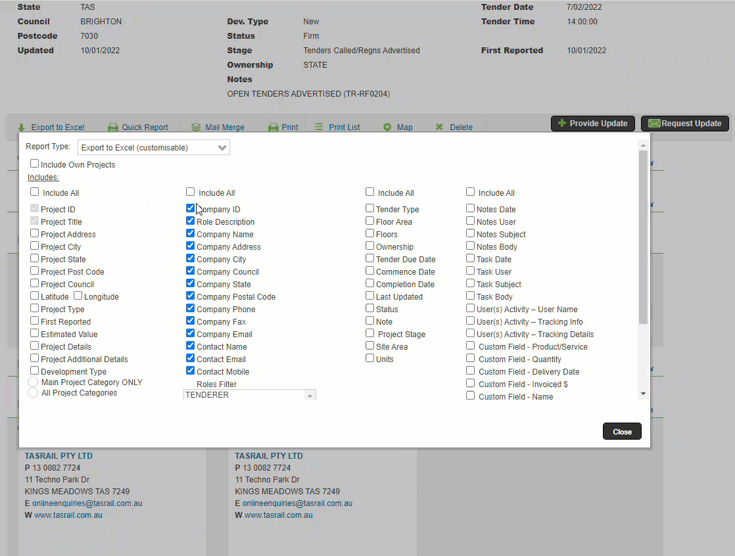Click the Quick Report printer icon
The width and height of the screenshot is (735, 556).
pos(113,127)
